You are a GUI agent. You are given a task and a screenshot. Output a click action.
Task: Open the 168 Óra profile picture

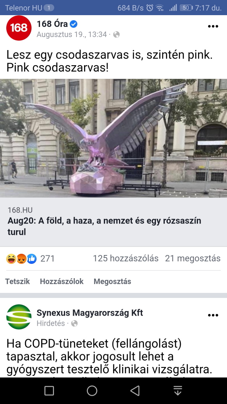[19, 28]
